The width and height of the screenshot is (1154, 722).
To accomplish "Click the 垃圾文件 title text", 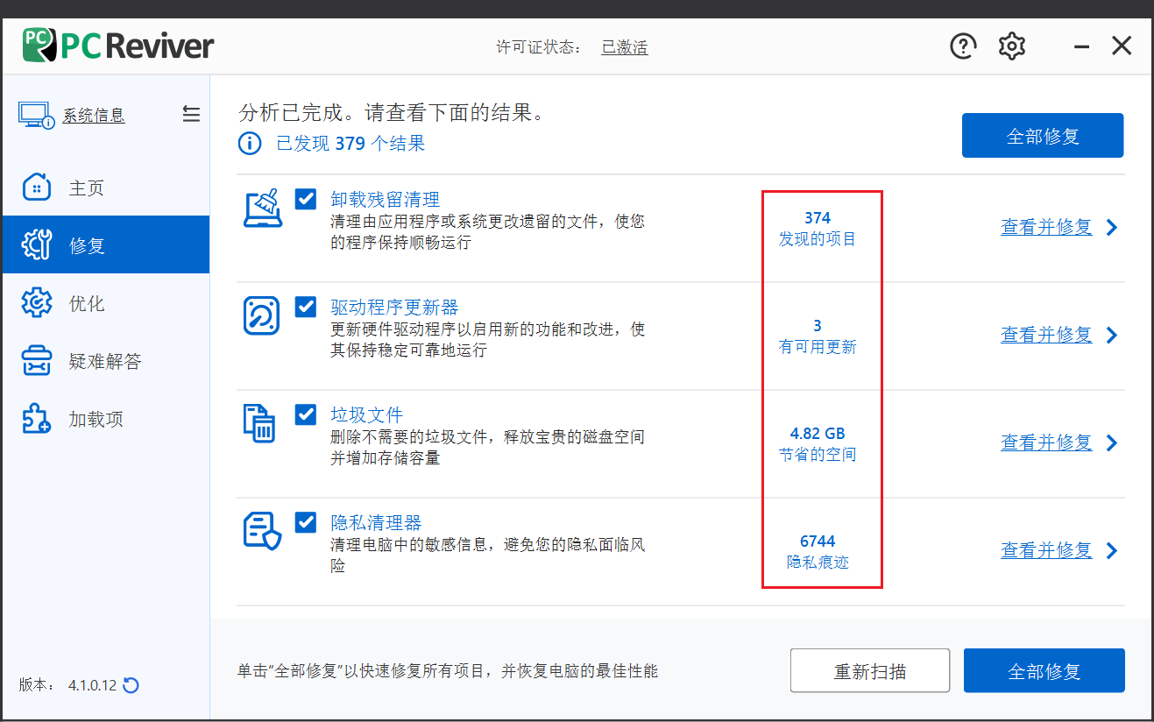I will [x=366, y=414].
